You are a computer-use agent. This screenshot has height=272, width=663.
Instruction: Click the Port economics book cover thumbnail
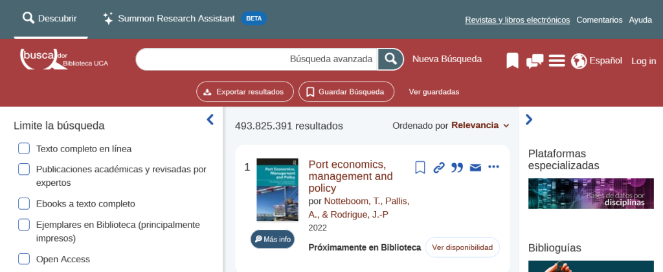tap(273, 190)
